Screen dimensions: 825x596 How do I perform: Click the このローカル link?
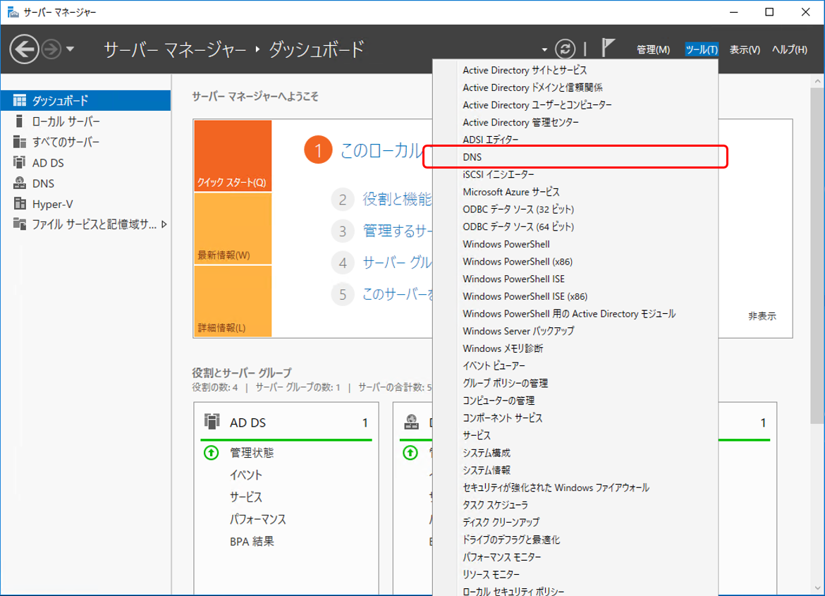point(381,150)
